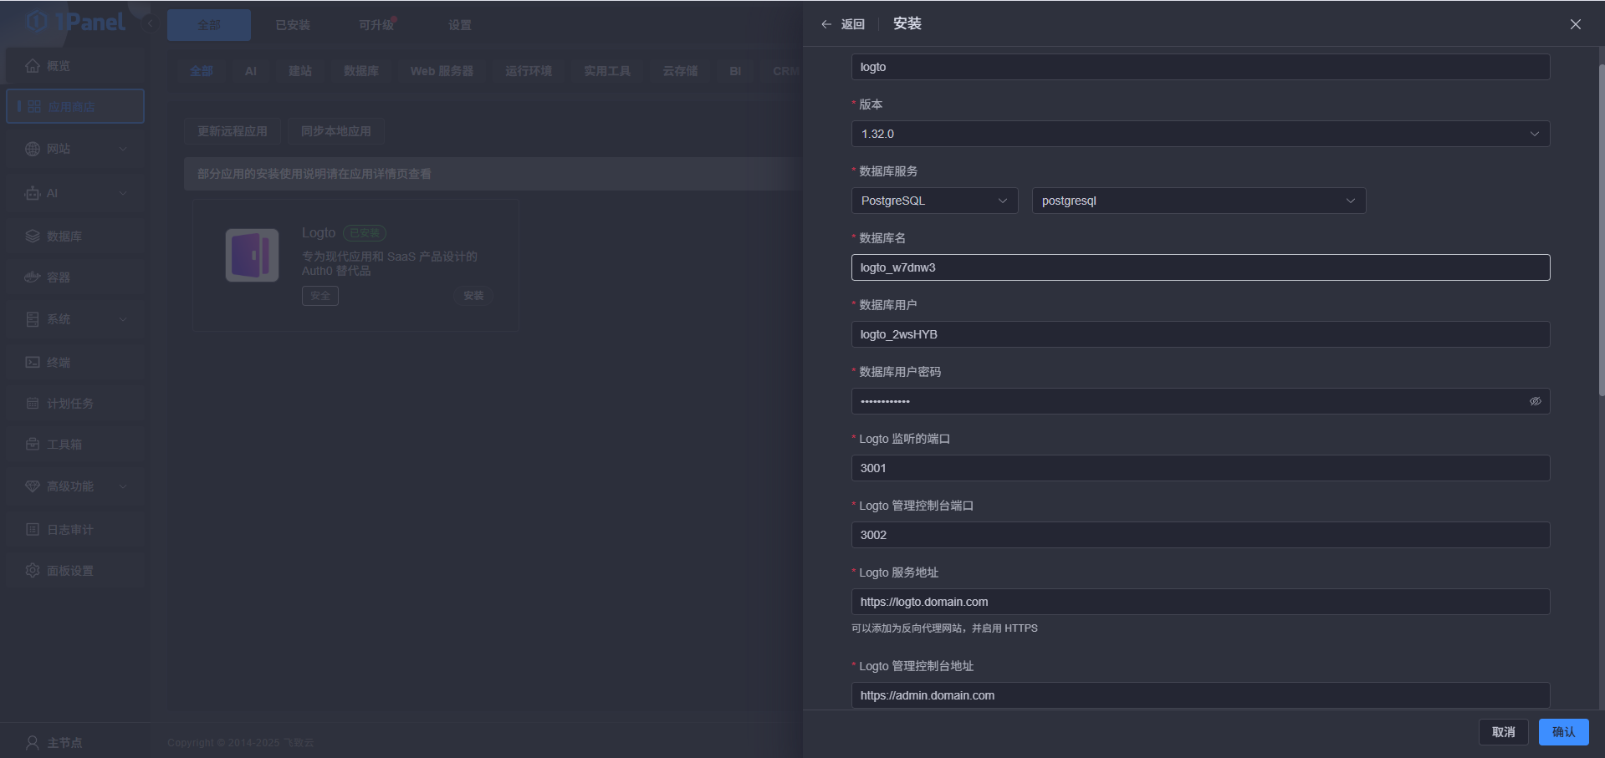Click the AI robot icon in sidebar
Image resolution: width=1605 pixels, height=758 pixels.
(x=33, y=193)
